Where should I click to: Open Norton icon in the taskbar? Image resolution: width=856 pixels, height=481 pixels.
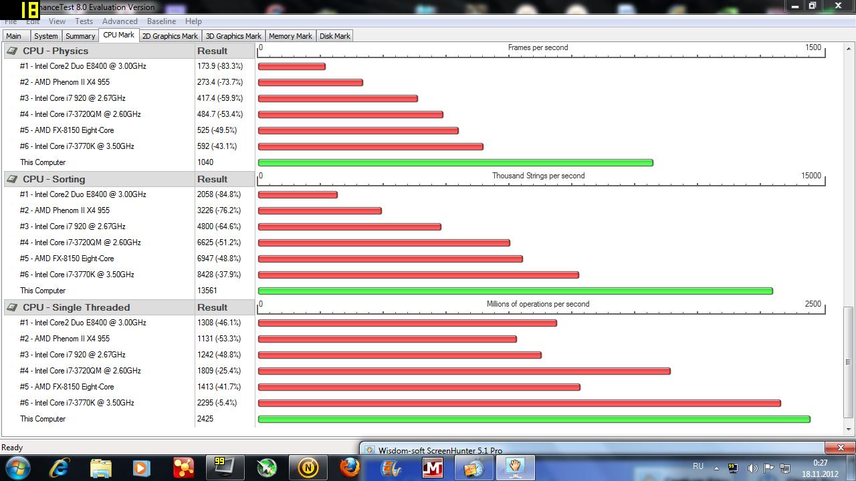point(308,467)
